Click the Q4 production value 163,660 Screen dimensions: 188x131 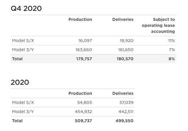pyautogui.click(x=83, y=50)
